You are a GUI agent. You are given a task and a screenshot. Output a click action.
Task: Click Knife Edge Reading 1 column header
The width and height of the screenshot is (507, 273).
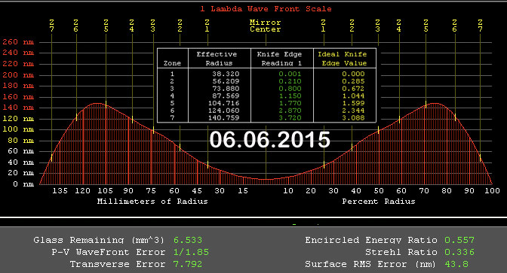(x=280, y=59)
